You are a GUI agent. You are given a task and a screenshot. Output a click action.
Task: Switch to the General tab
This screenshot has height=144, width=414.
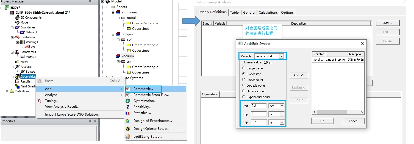[x=249, y=13]
